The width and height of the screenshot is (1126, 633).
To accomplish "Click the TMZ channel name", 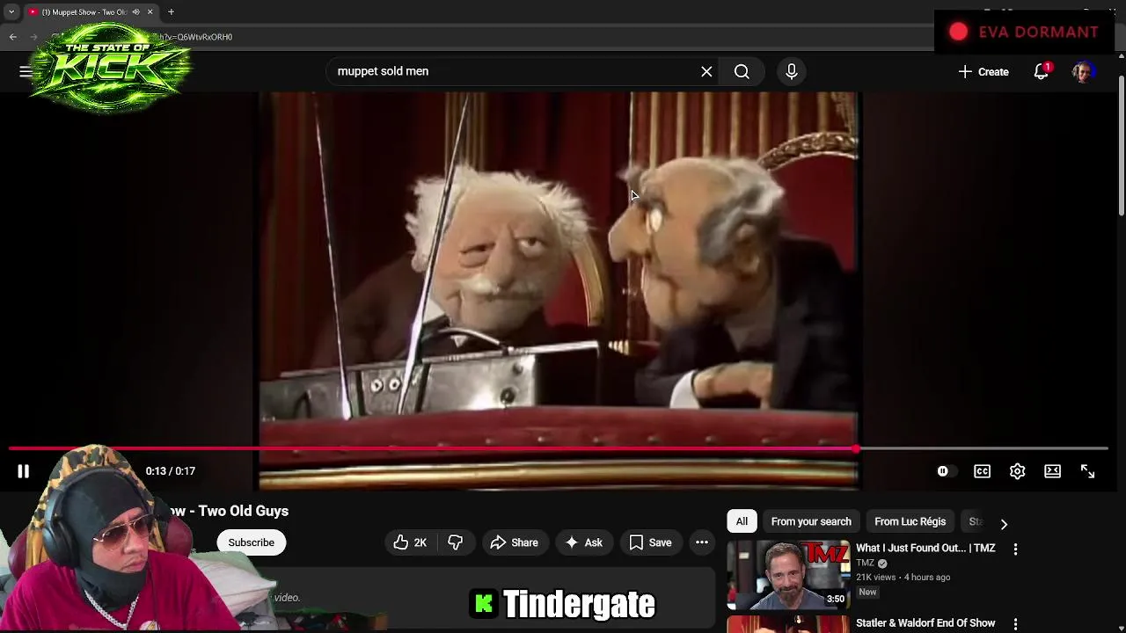I will pyautogui.click(x=865, y=564).
